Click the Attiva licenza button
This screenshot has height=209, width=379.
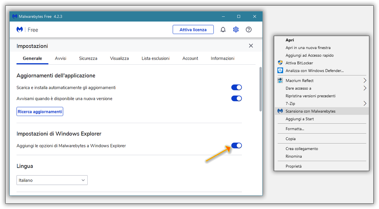pos(193,30)
